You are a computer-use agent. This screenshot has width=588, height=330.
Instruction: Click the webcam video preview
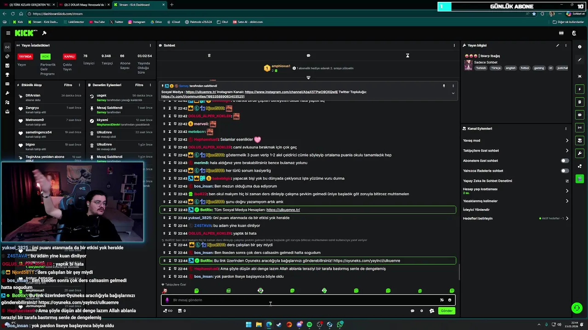[72, 202]
